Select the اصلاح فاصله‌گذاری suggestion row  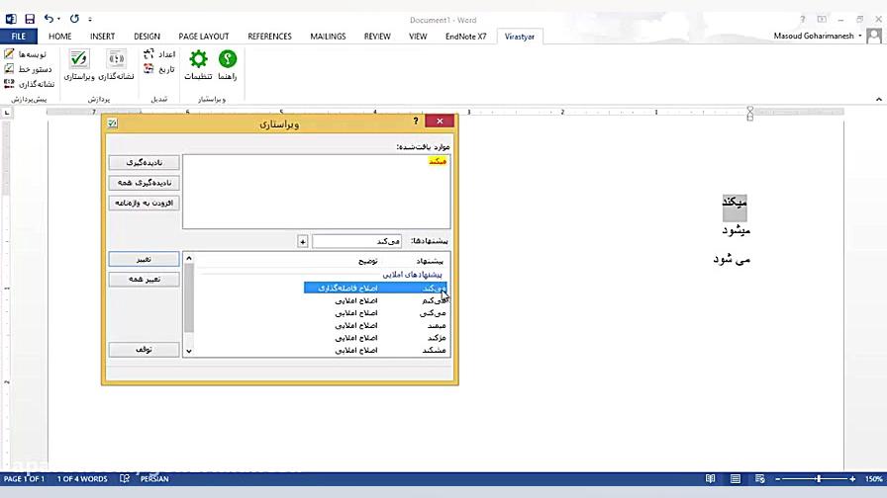click(375, 288)
